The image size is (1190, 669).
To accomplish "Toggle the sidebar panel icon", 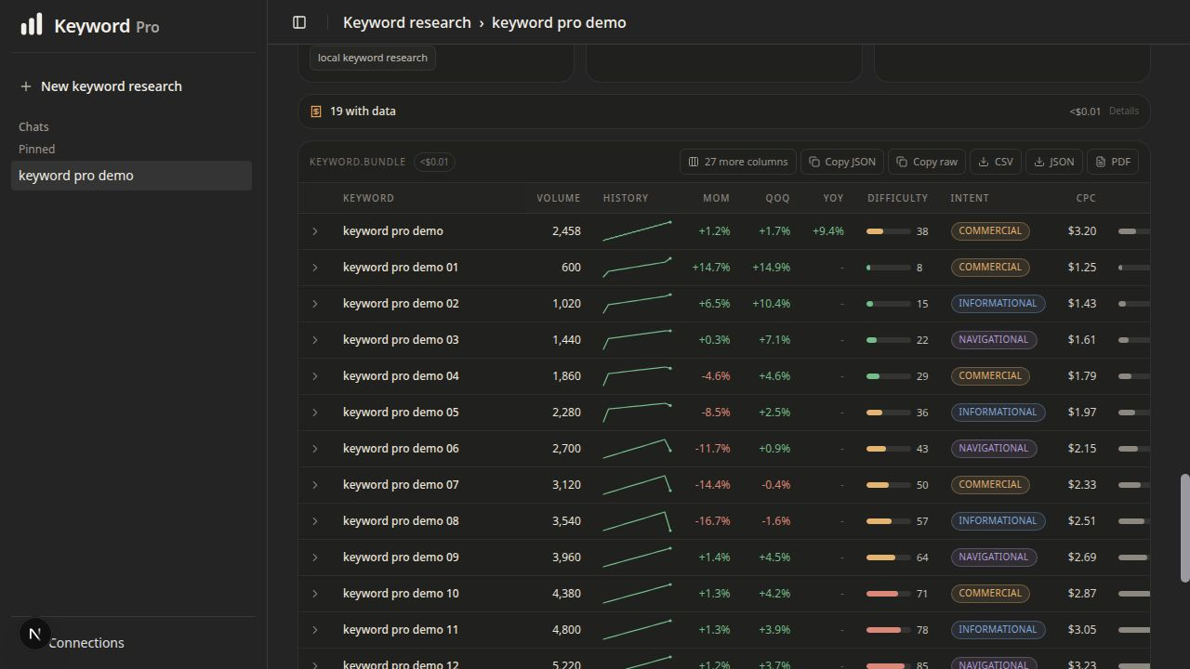I will click(299, 22).
